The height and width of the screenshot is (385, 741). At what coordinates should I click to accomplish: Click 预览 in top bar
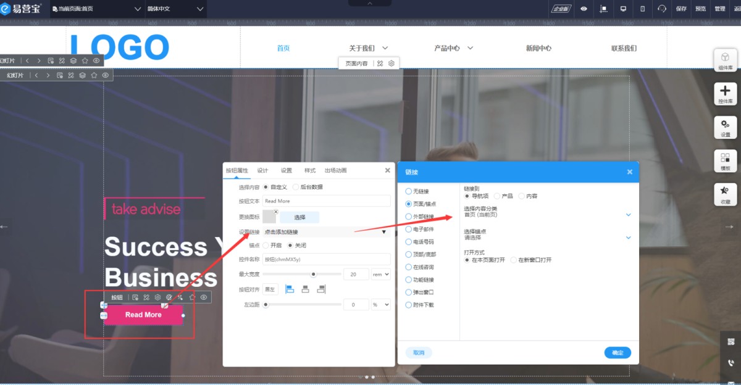click(x=700, y=9)
